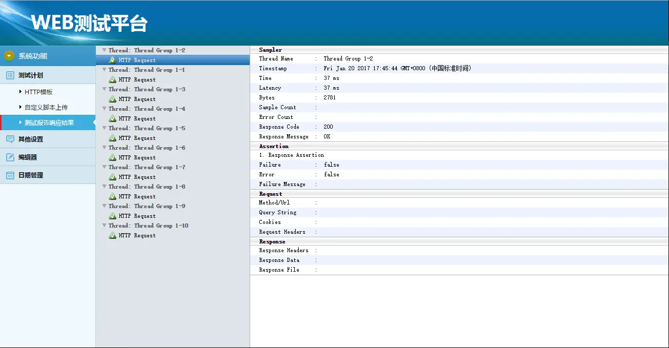Click HTTP Request icon under Thread Group 1-3
The width and height of the screenshot is (669, 348).
pos(112,99)
